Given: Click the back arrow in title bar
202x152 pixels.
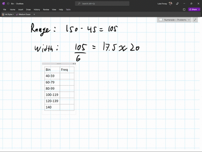Looking at the screenshot, I should click(8, 3).
